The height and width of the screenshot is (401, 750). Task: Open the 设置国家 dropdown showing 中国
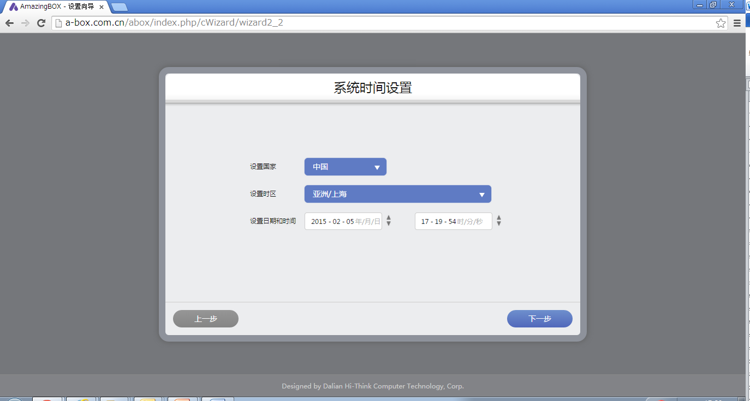coord(345,167)
